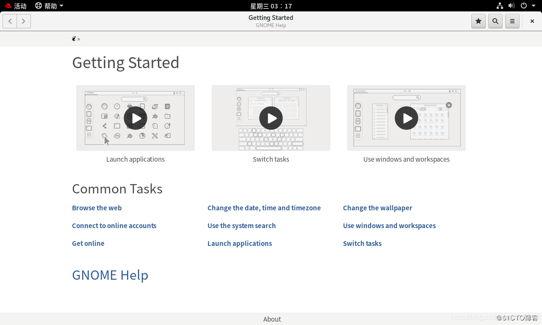Screen dimensions: 542x325
Task: Open the GNOME Help heading link
Action: coord(110,275)
